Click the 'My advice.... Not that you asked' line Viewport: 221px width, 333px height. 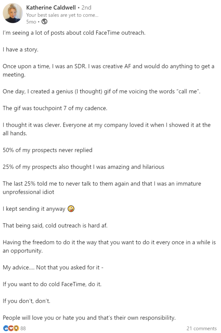pyautogui.click(x=53, y=267)
